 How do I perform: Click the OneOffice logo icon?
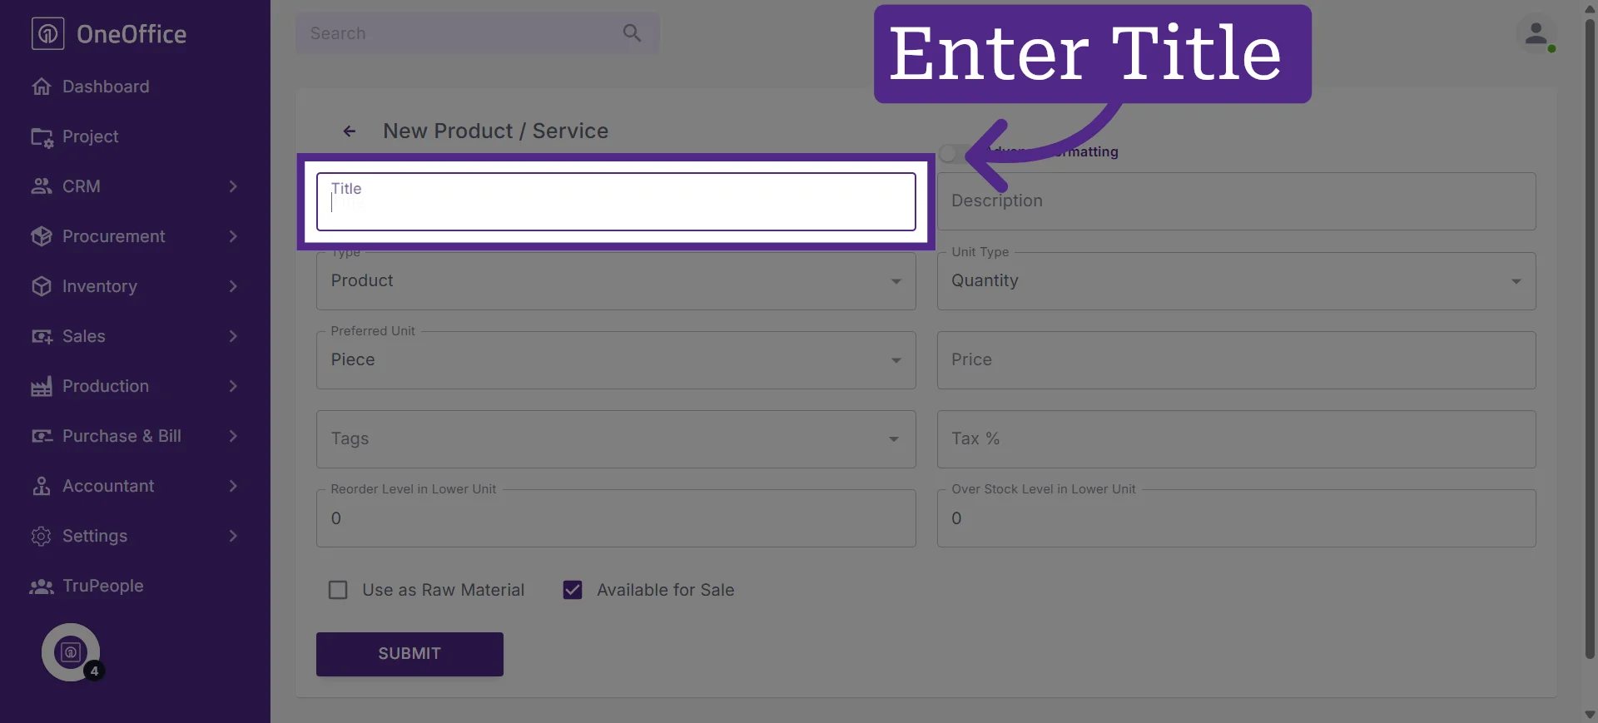click(47, 33)
